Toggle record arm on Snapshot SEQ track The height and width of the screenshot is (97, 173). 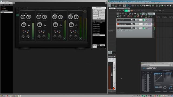tap(118, 24)
